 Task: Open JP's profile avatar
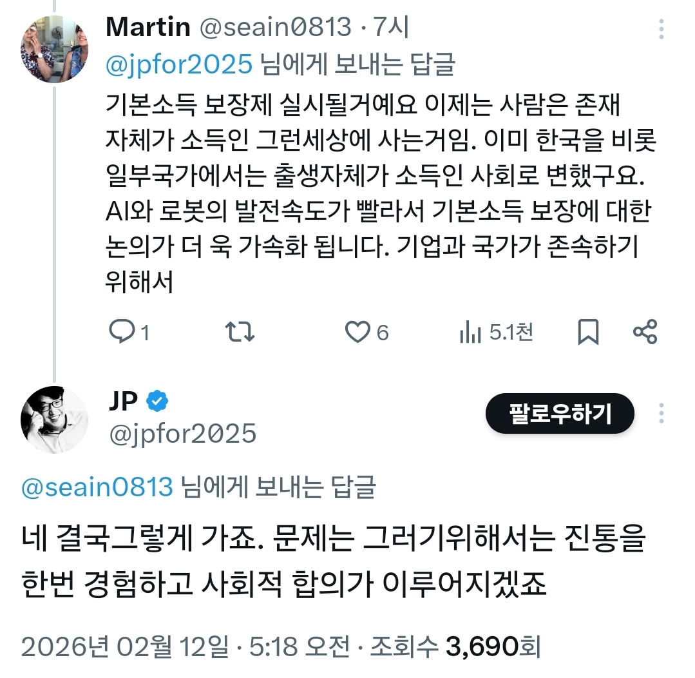[x=55, y=418]
